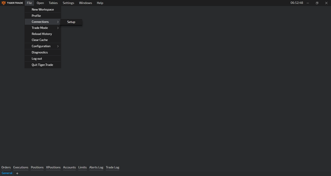The width and height of the screenshot is (331, 176).
Task: Open Diagnostics from File menu
Action: pyautogui.click(x=43, y=52)
